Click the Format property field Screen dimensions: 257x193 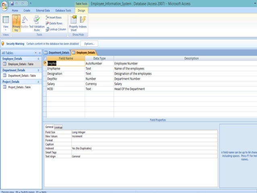144,140
